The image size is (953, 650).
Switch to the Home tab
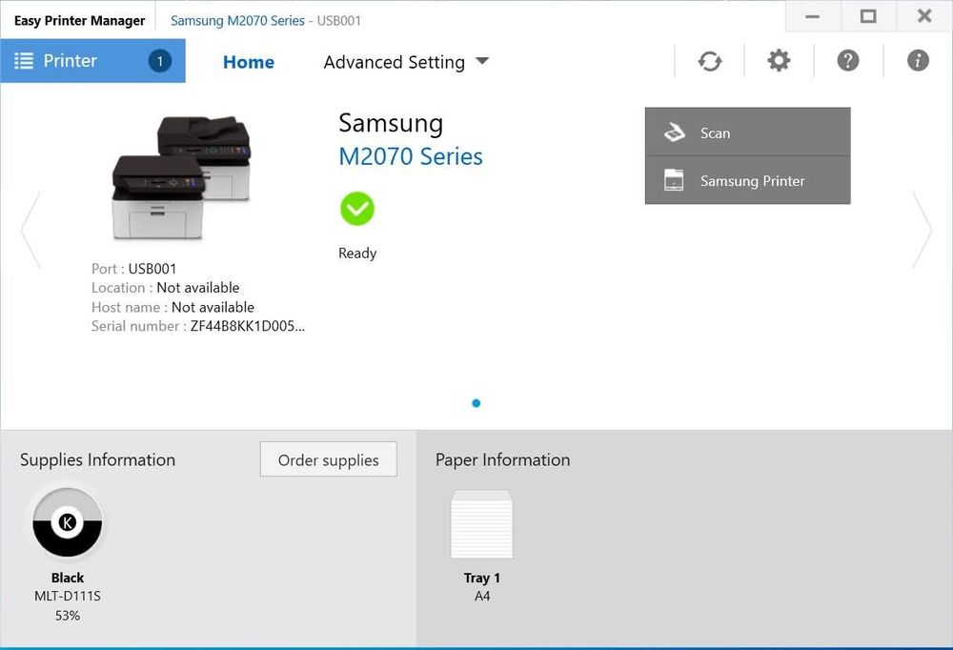point(249,62)
